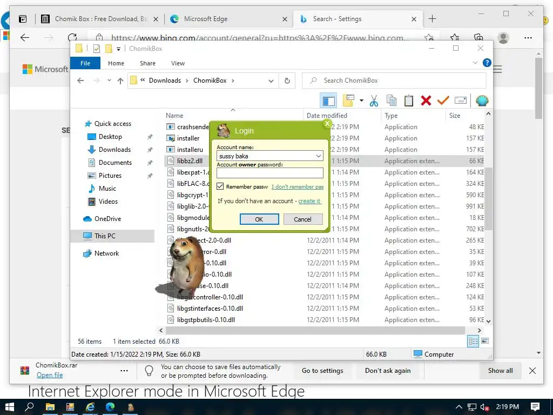553x415 pixels.
Task: Click the Edge profile avatar icon
Action: (x=503, y=38)
